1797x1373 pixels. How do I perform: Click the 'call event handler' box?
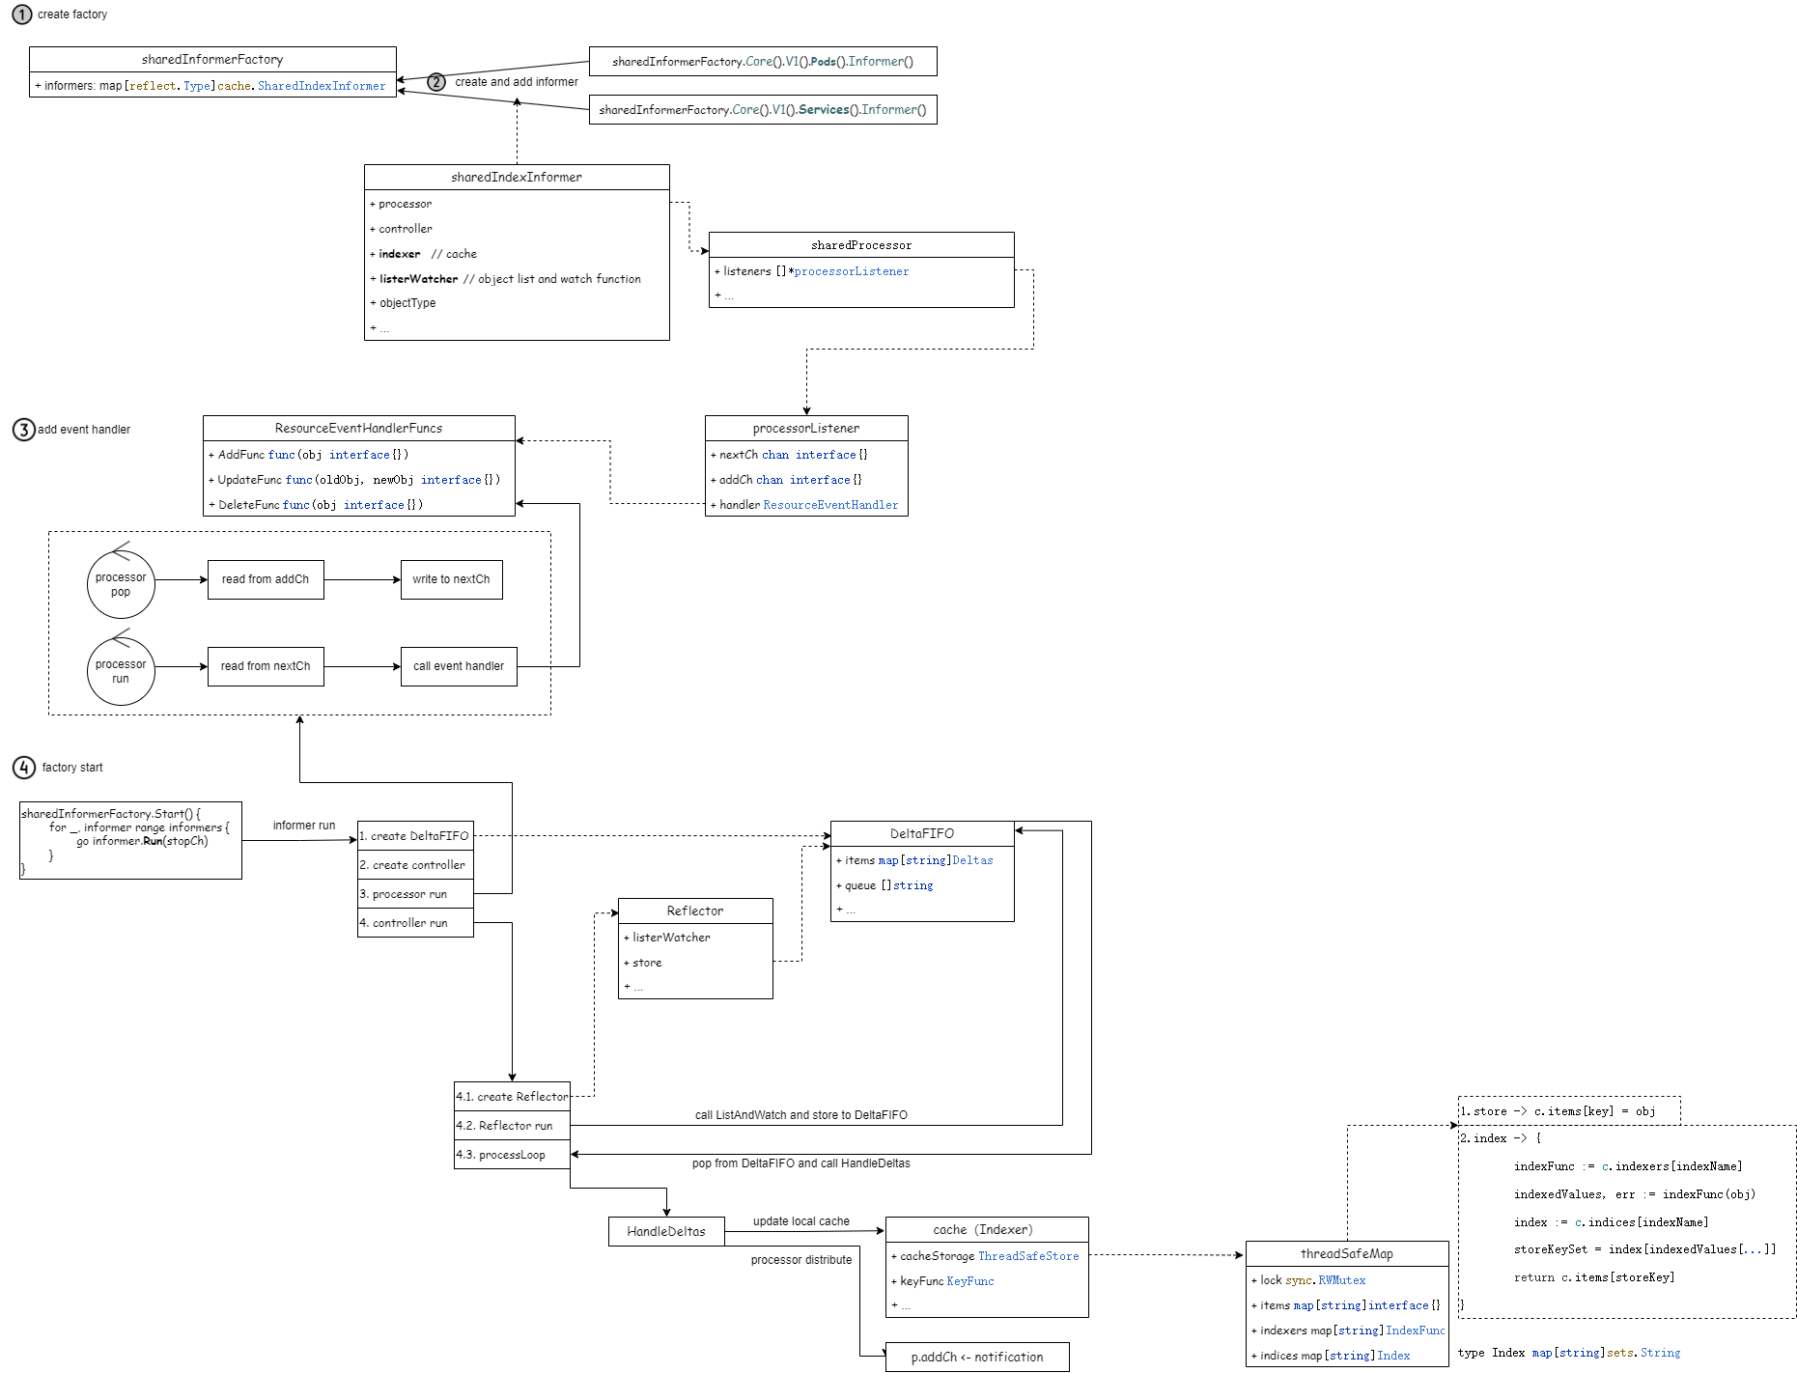[459, 666]
